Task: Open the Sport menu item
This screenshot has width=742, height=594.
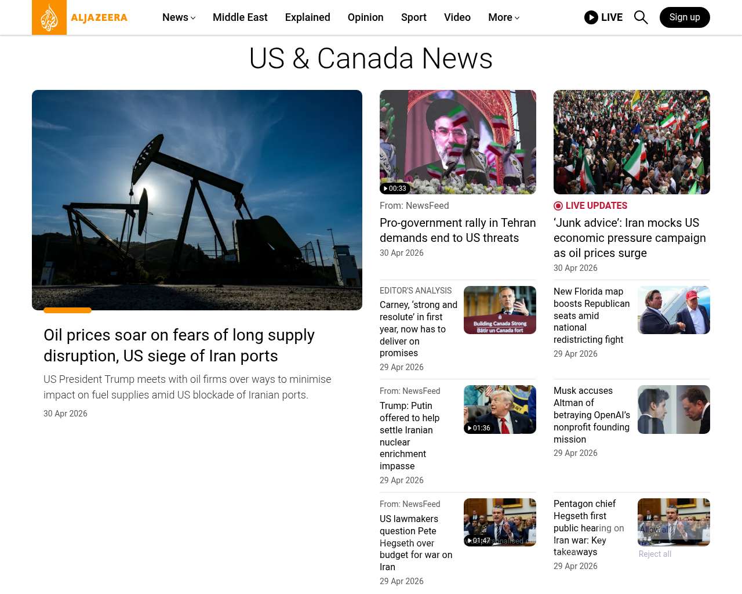Action: [x=413, y=17]
